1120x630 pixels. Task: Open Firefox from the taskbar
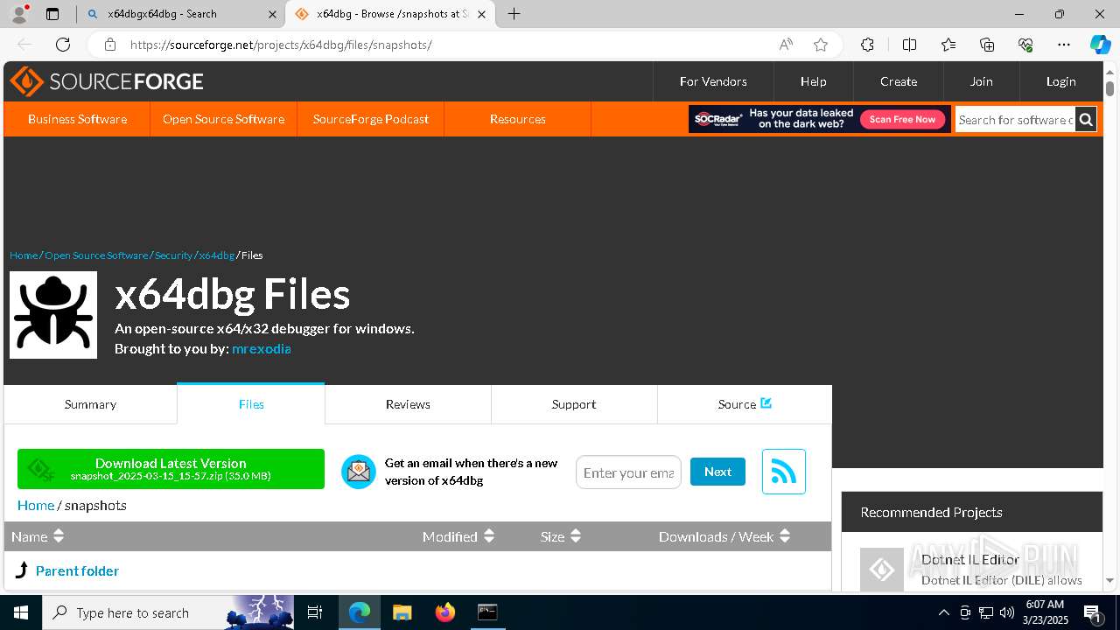445,612
